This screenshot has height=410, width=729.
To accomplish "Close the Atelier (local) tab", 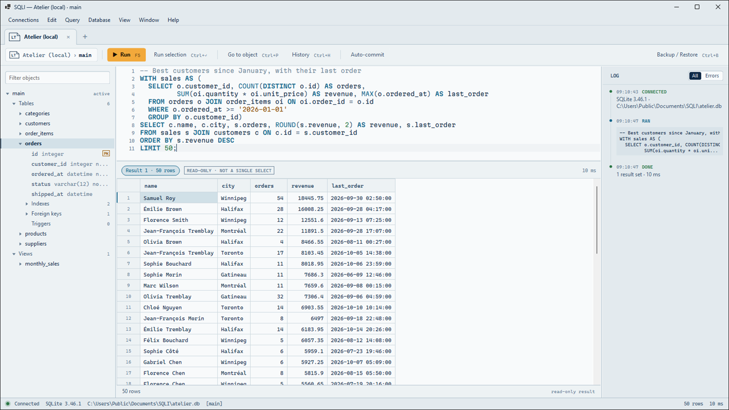I will click(x=68, y=37).
